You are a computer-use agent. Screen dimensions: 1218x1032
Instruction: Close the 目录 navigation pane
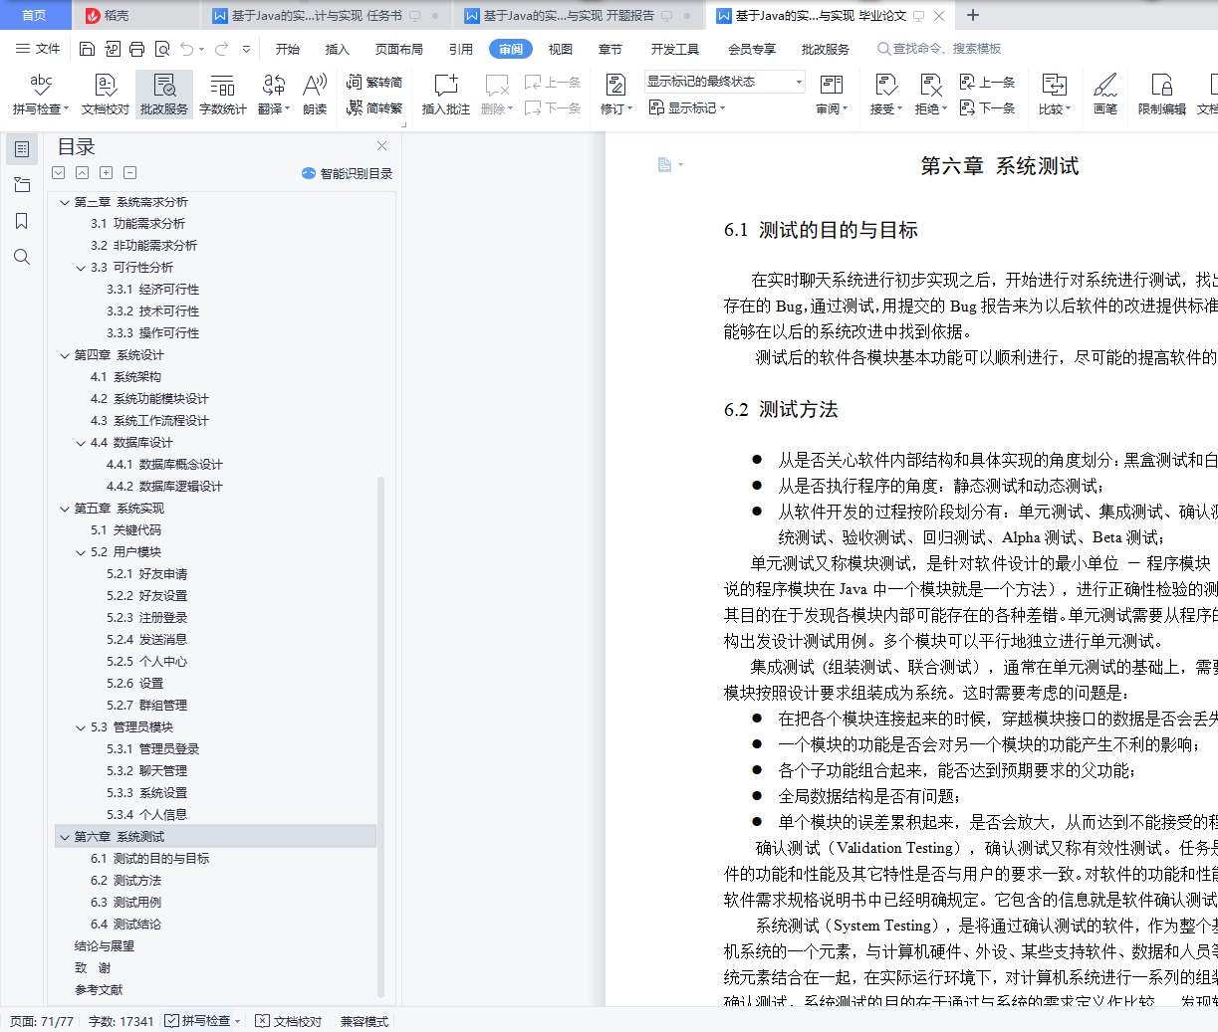coord(381,146)
